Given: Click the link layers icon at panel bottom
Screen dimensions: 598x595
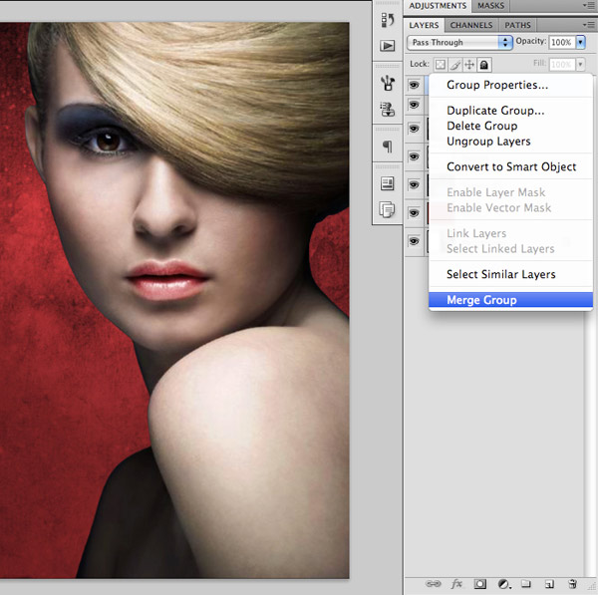Looking at the screenshot, I should pyautogui.click(x=434, y=584).
